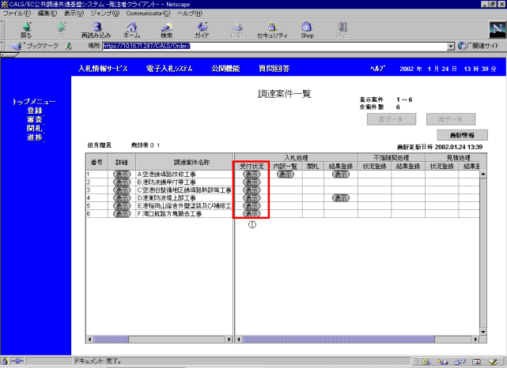Click the Forward (次) toolbar icon
This screenshot has width=507, height=368.
[x=61, y=30]
